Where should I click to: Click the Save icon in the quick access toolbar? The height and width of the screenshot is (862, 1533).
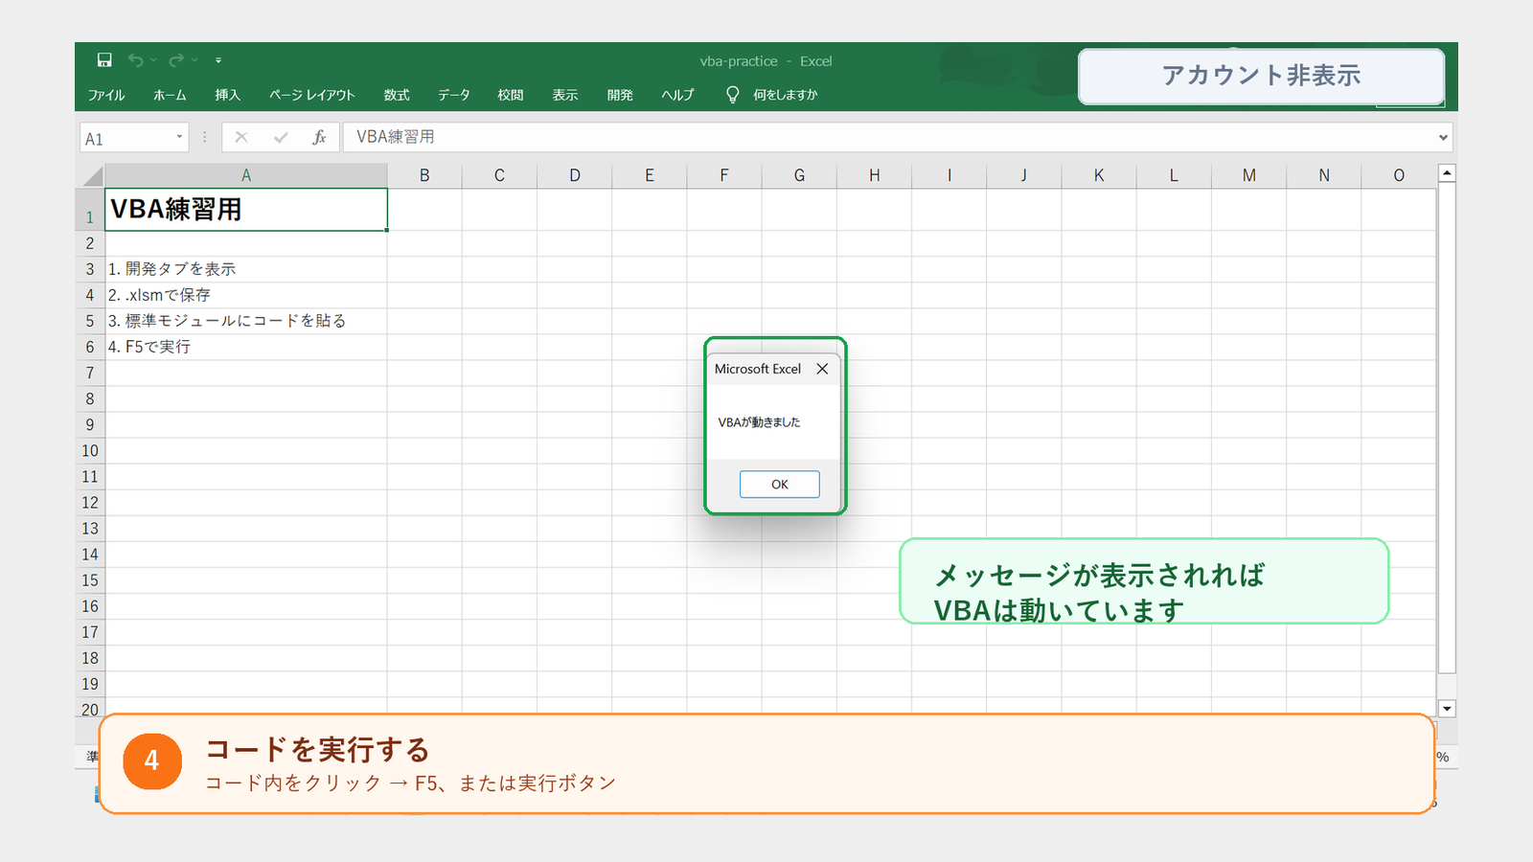104,60
